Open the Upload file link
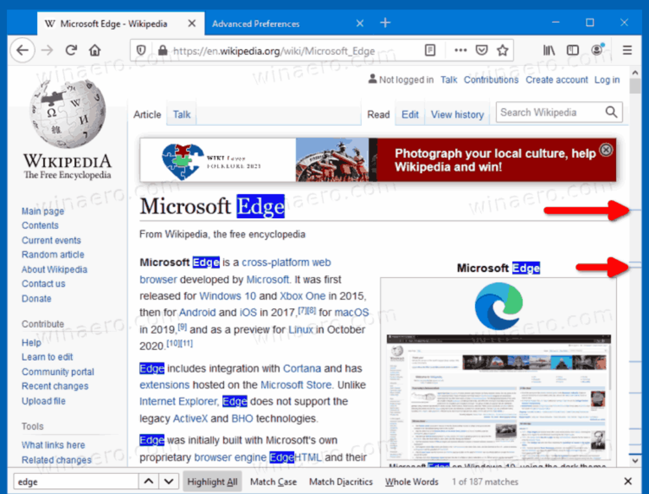649x494 pixels. pyautogui.click(x=44, y=401)
